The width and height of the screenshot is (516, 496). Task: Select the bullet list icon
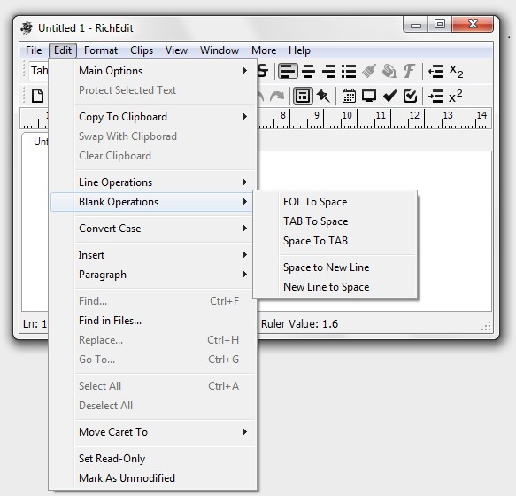click(349, 71)
